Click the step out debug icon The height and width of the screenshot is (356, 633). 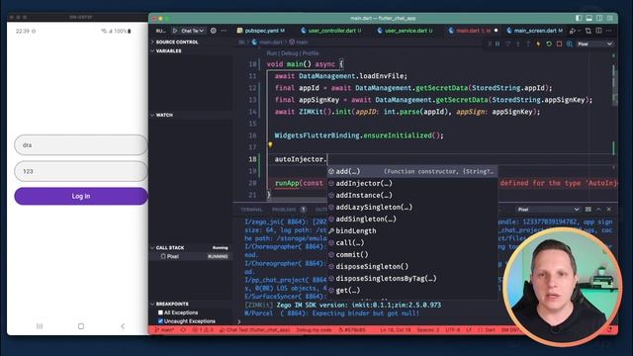click(528, 44)
